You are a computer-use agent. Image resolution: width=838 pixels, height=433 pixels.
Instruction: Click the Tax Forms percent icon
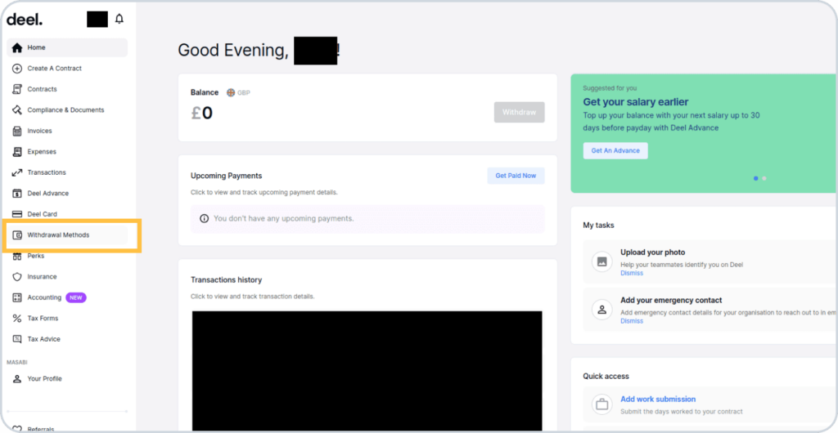17,319
